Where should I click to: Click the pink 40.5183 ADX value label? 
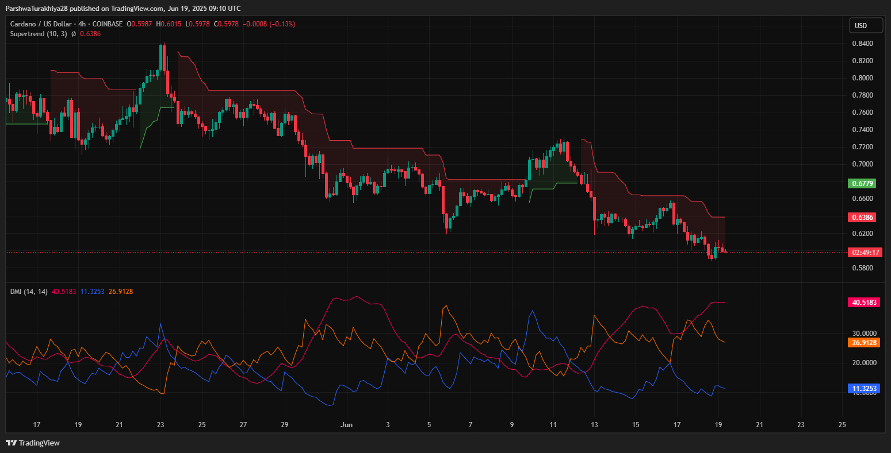pyautogui.click(x=864, y=302)
